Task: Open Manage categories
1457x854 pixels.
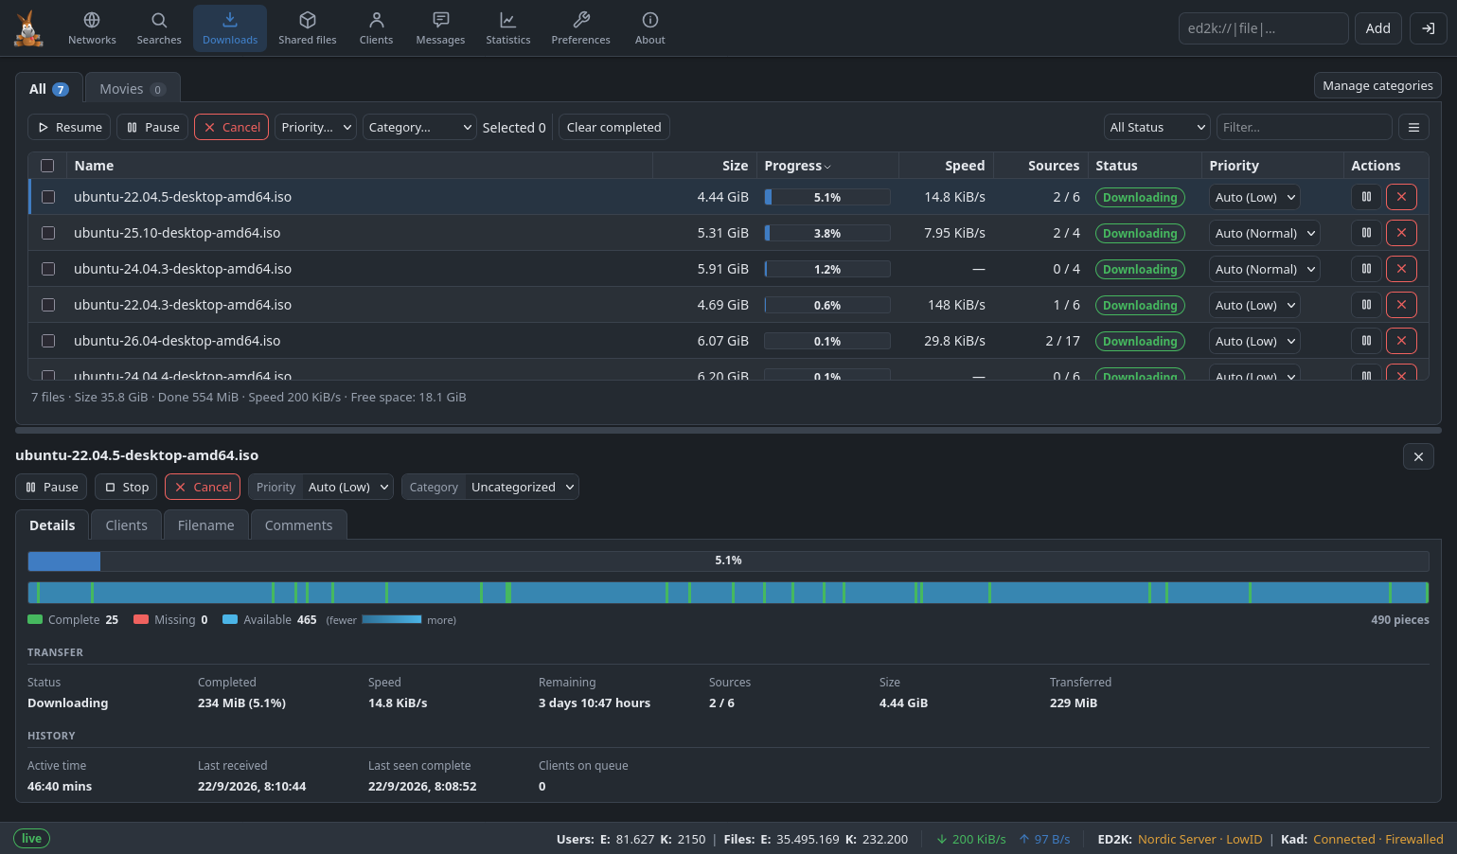Action: [1377, 85]
